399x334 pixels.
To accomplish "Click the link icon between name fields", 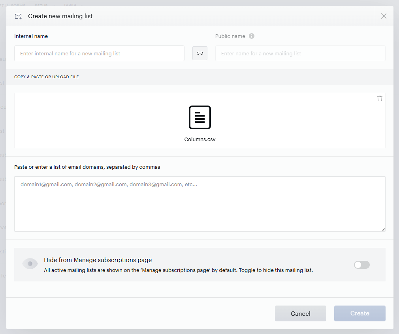I will 200,53.
